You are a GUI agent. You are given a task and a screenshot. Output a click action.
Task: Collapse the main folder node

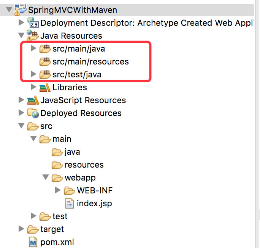click(33, 138)
